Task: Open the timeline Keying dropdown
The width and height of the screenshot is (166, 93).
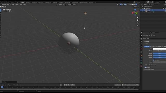Action: [x=10, y=85]
